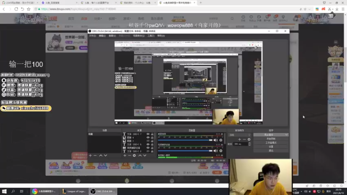
Task: Lock the 文本 (GDI+) 7 source
Action: tap(152, 134)
